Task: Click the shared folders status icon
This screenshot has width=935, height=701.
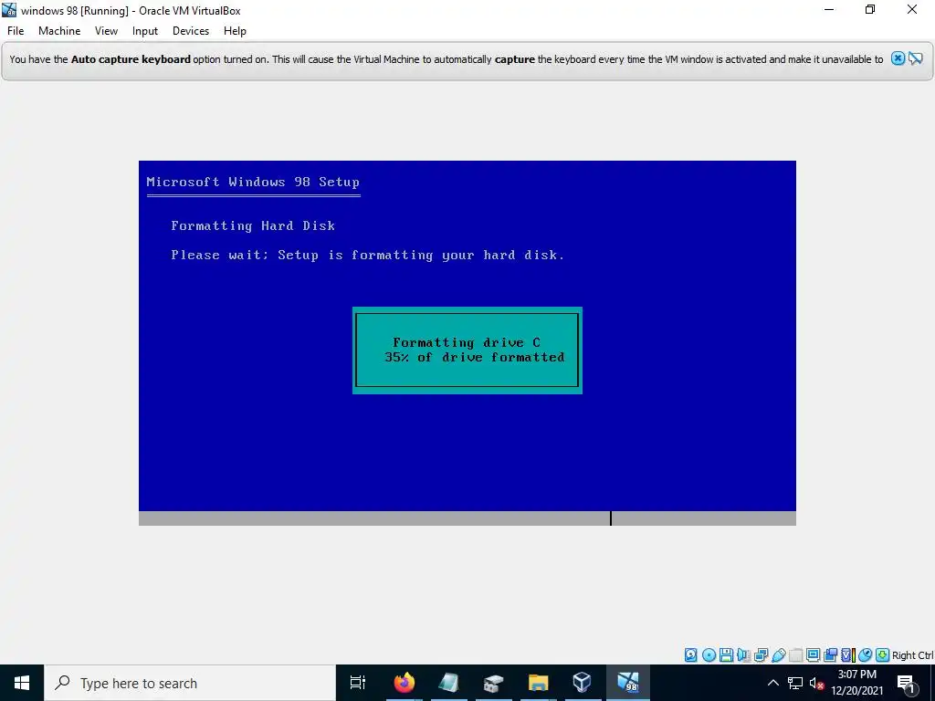Action: [795, 655]
